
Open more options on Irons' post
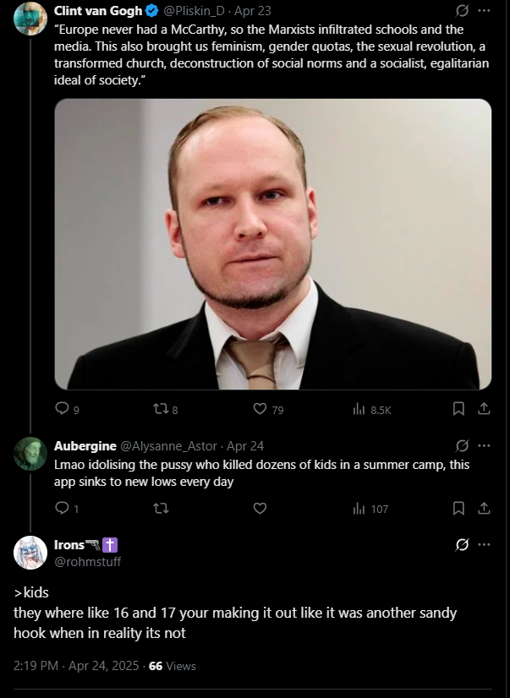tap(484, 544)
